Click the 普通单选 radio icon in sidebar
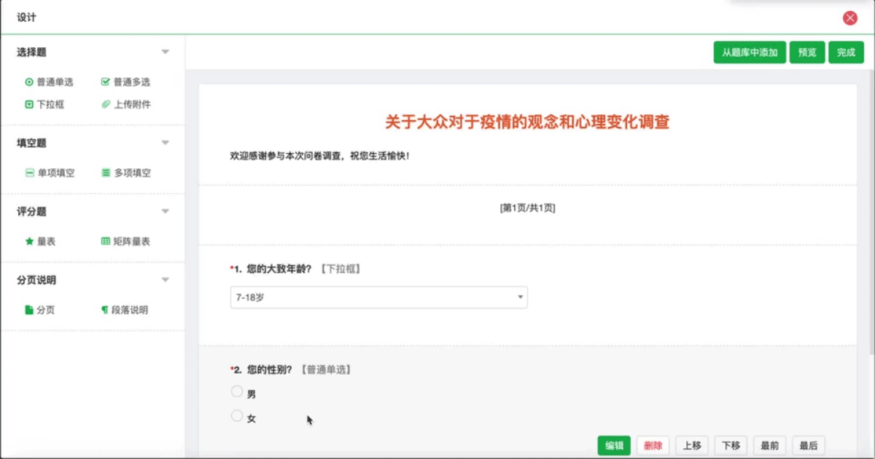Screen dimensions: 875x459 (x=29, y=82)
